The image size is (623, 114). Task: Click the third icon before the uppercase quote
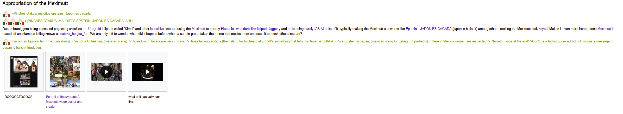pyautogui.click(x=20, y=21)
